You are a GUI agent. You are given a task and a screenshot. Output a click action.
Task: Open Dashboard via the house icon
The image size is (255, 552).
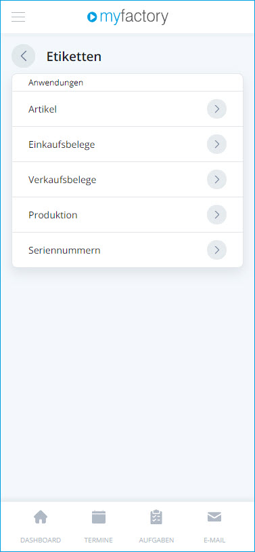point(41,517)
